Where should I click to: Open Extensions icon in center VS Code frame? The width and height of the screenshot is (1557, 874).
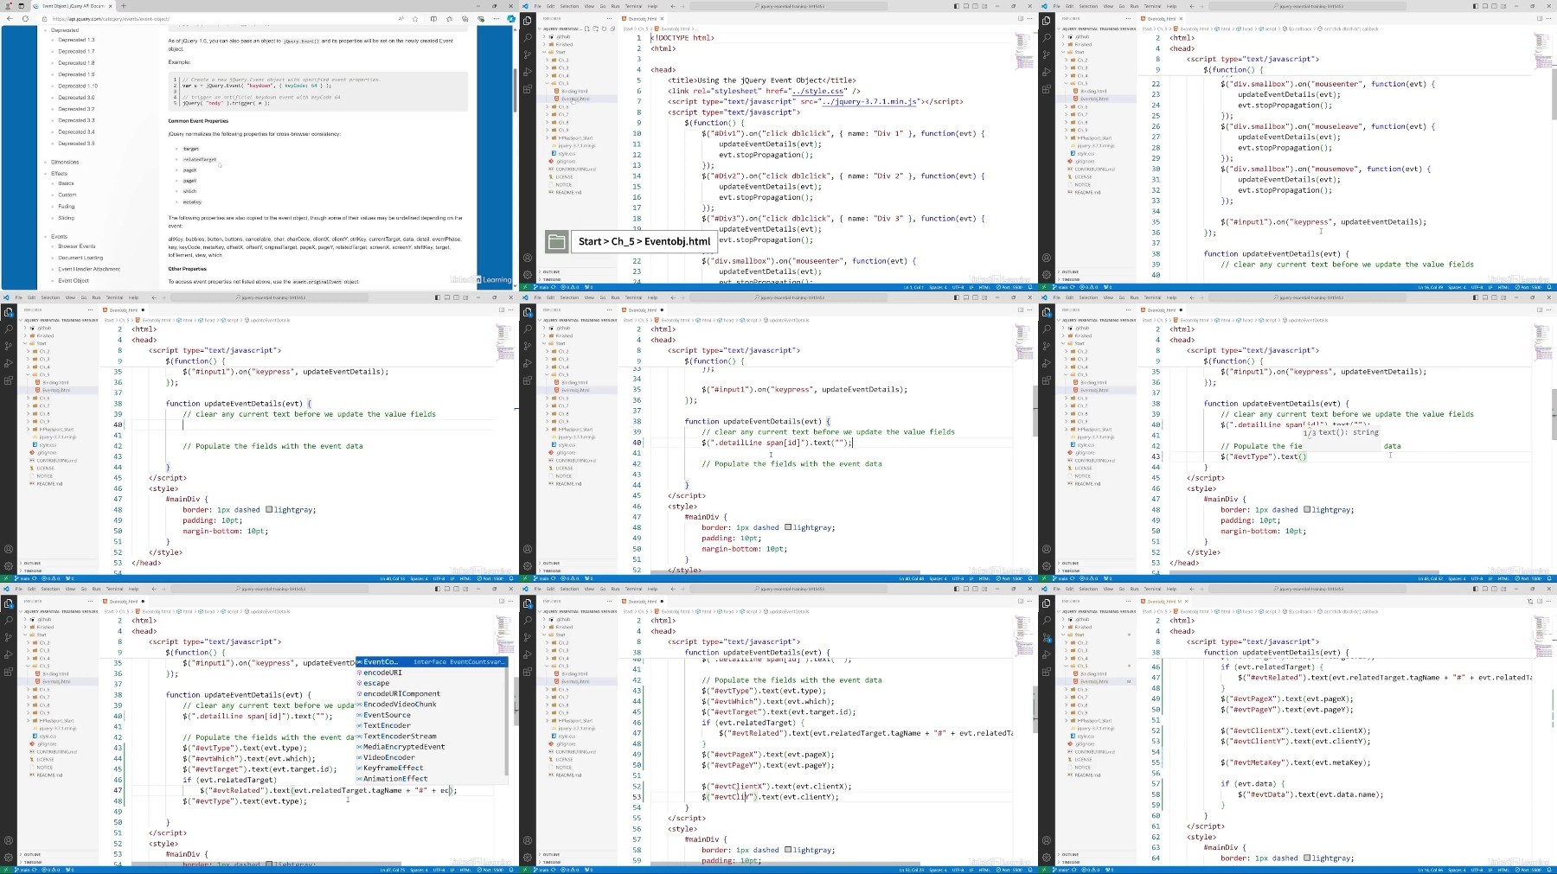pos(527,380)
